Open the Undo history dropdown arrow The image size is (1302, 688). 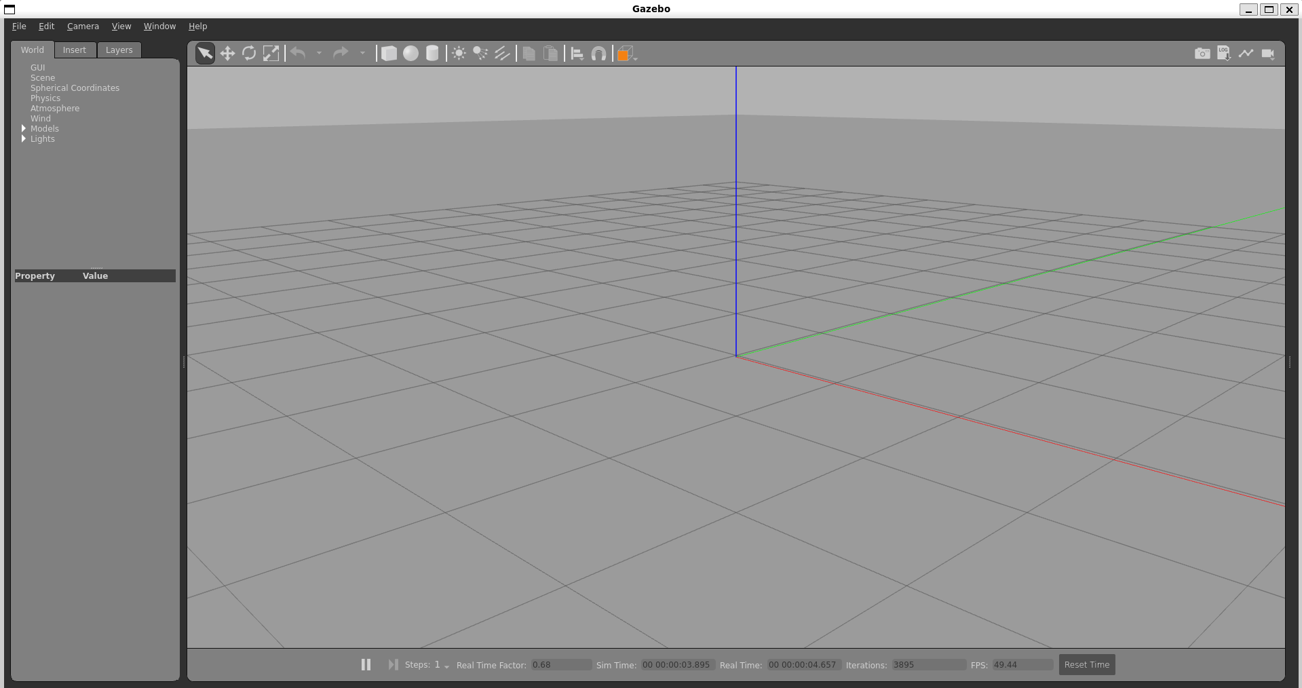pyautogui.click(x=319, y=53)
